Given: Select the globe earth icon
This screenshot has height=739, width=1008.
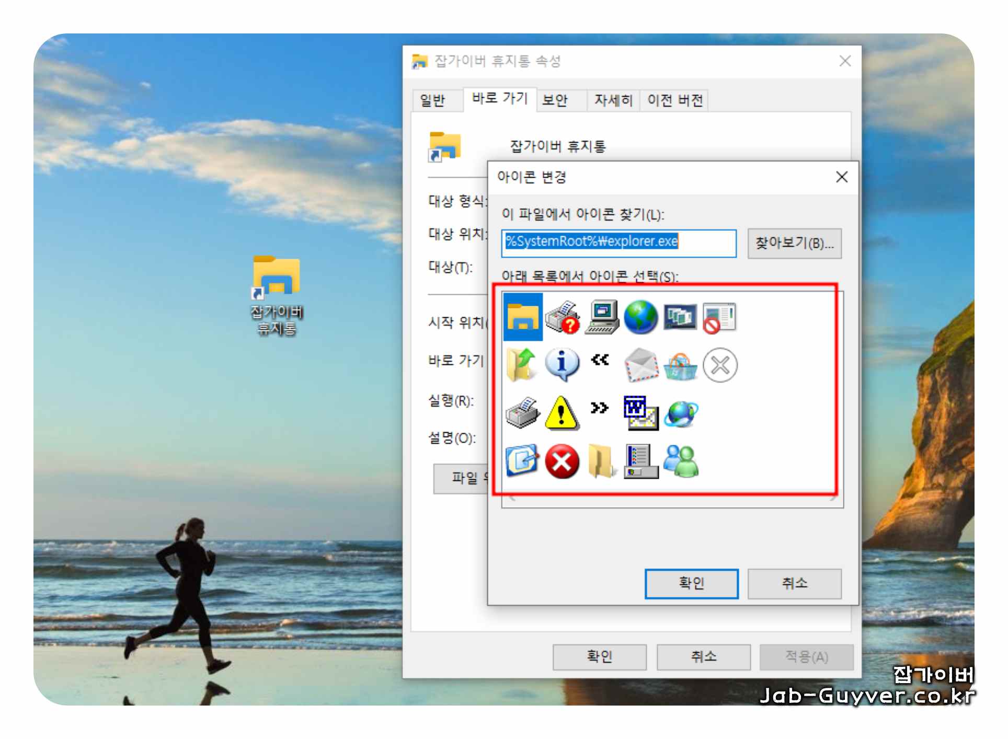Looking at the screenshot, I should (x=640, y=317).
